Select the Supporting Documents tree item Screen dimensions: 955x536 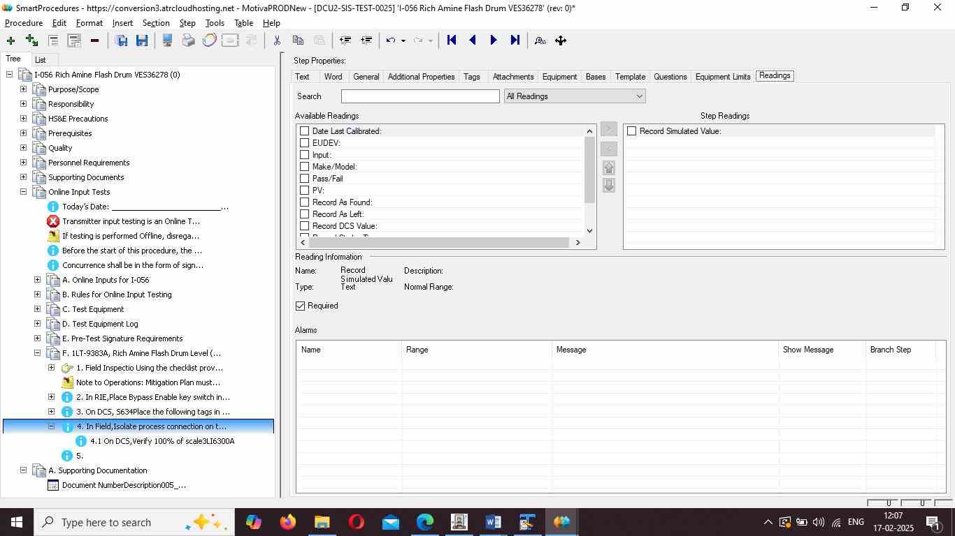tap(86, 177)
